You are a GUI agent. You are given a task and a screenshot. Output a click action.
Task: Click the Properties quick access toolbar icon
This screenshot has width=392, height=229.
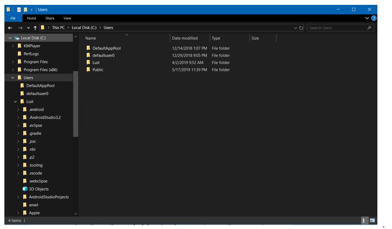click(19, 9)
